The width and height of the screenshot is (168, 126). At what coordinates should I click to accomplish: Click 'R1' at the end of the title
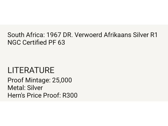154,35
